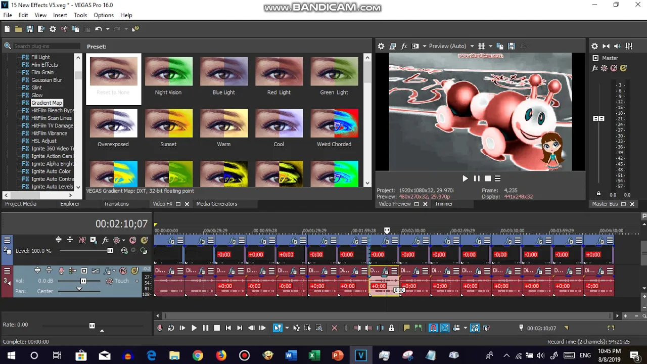Solo audio track 3

135,270
